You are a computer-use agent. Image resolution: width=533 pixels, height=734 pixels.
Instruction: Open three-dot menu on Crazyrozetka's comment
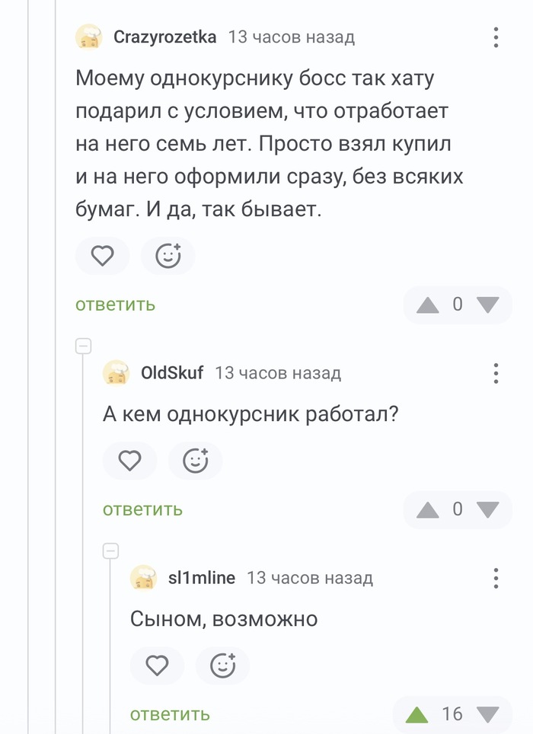(496, 37)
